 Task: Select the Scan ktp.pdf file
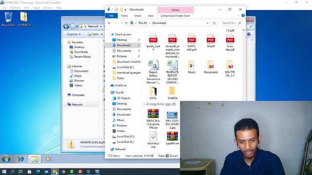coord(230,42)
